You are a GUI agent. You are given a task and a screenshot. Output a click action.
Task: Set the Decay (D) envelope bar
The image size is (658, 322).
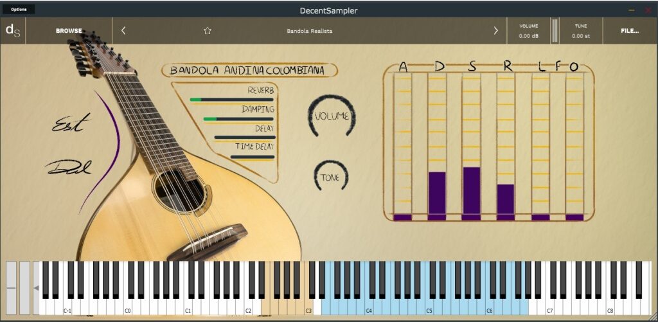pos(437,146)
